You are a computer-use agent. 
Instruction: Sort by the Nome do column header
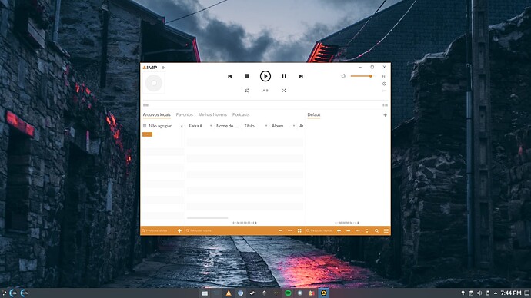point(227,126)
